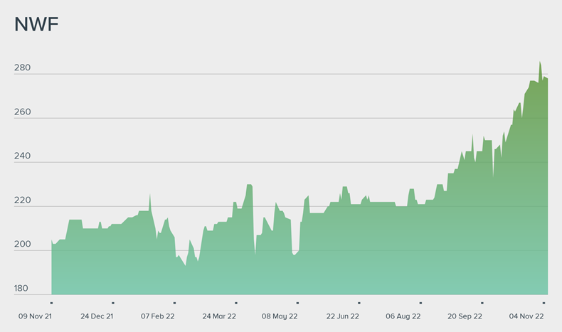Click the 260 value on the y-axis
This screenshot has width=562, height=332.
tap(22, 112)
